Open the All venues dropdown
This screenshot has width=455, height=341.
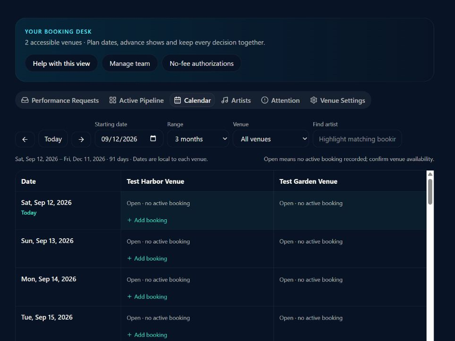tap(271, 139)
